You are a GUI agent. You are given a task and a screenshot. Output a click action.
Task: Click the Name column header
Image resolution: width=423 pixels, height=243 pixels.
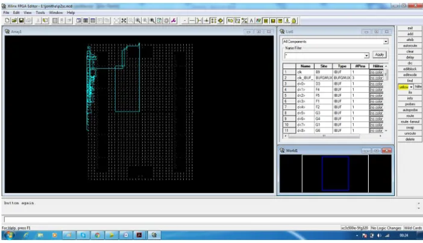tap(305, 66)
